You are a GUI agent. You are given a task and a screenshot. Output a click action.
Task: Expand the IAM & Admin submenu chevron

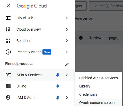[67, 98]
